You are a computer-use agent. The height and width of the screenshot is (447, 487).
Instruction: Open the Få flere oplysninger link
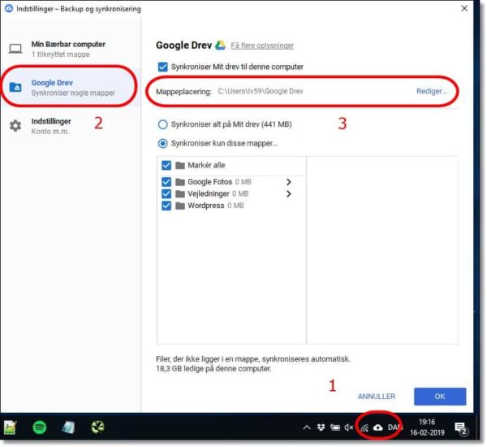tap(262, 46)
